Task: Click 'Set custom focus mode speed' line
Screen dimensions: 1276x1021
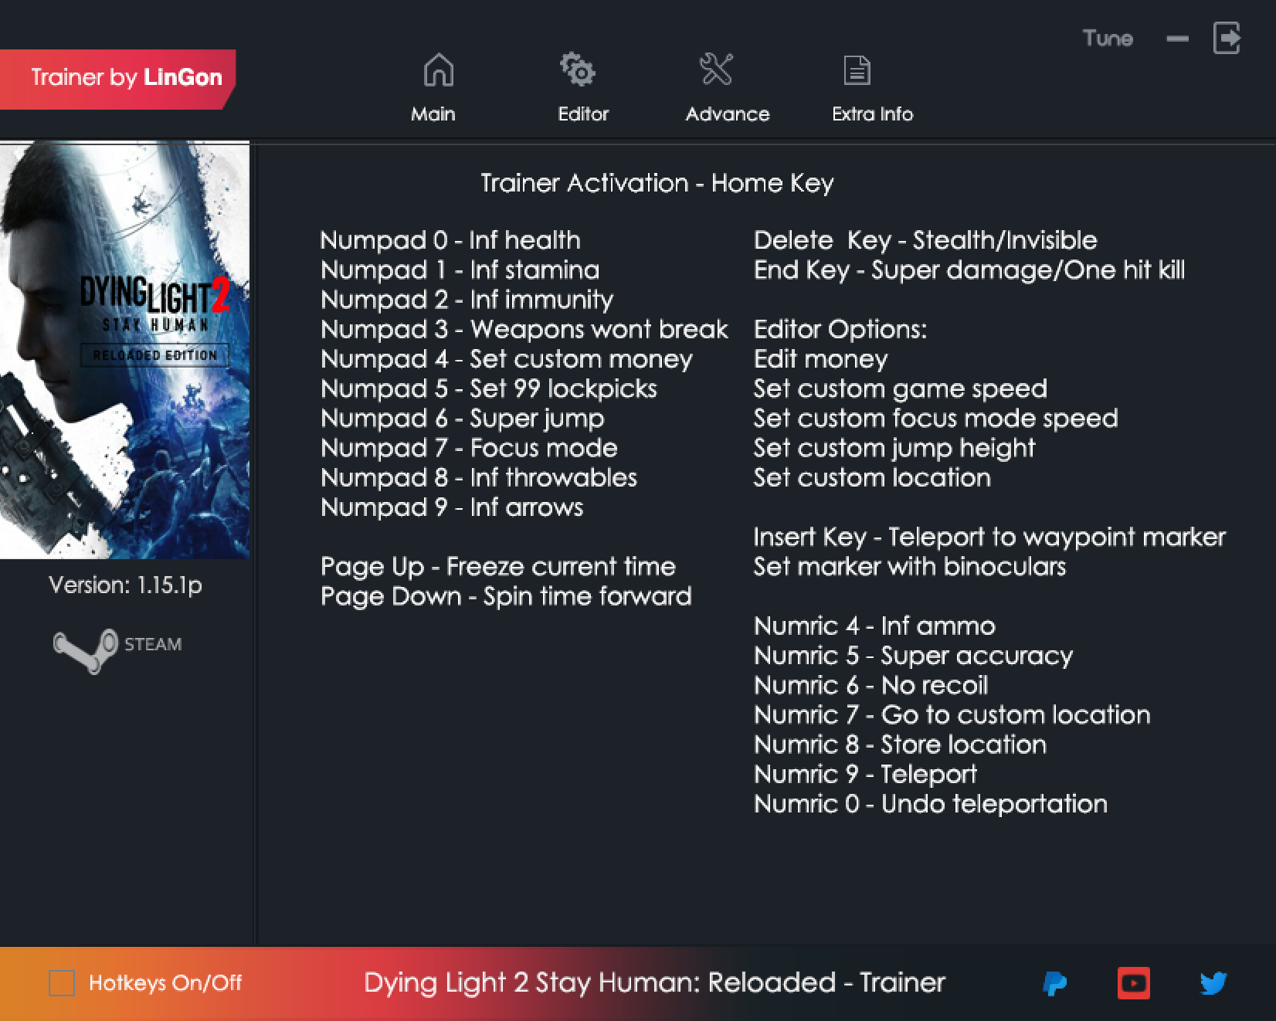Action: tap(936, 419)
